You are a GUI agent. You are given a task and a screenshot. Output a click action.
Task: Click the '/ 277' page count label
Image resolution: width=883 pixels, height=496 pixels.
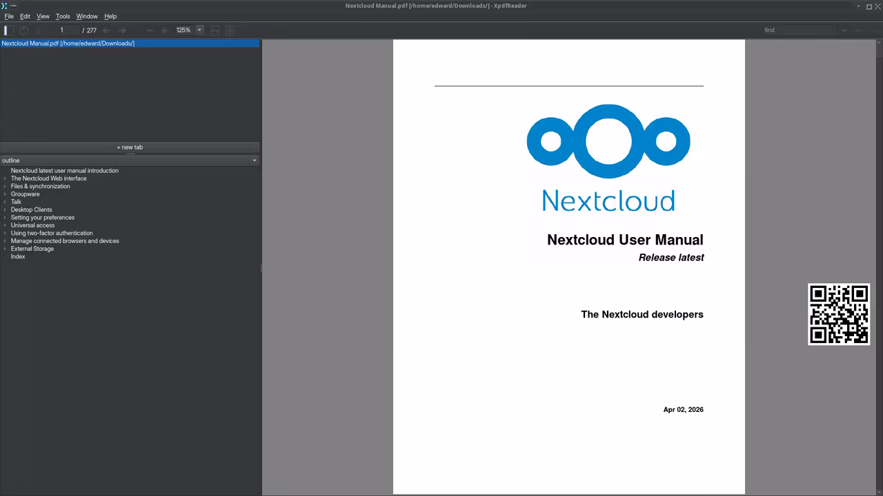click(90, 30)
